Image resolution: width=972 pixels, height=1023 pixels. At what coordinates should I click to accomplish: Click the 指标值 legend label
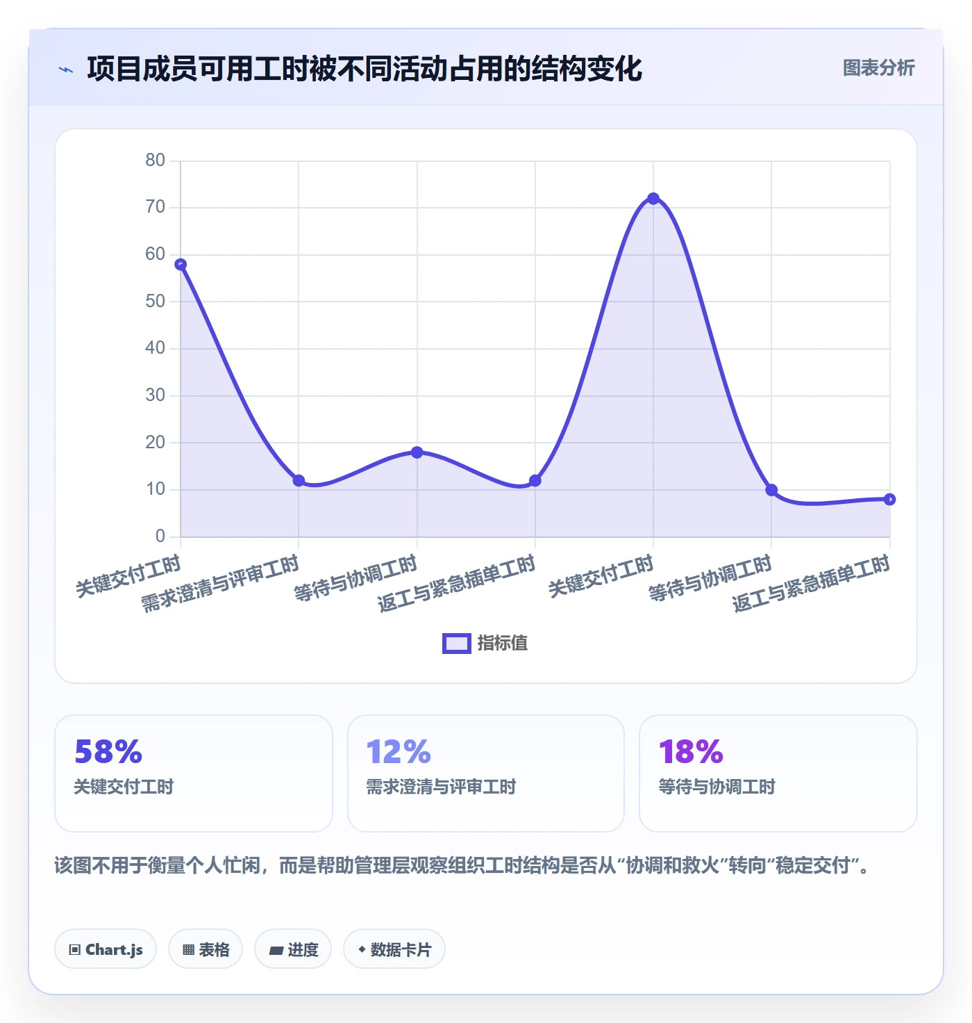point(503,644)
